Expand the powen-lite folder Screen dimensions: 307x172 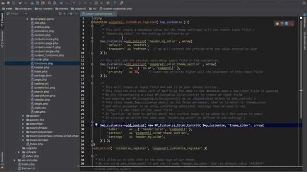coord(23,120)
